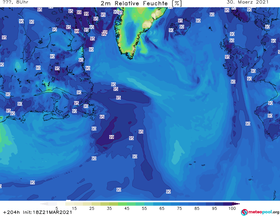Click the legend value '35'
Viewport: 280px width, 216px height.
pos(109,208)
